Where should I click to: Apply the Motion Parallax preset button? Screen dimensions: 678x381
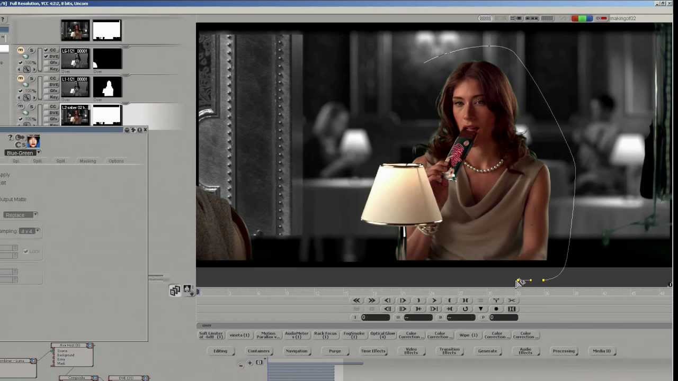point(268,335)
